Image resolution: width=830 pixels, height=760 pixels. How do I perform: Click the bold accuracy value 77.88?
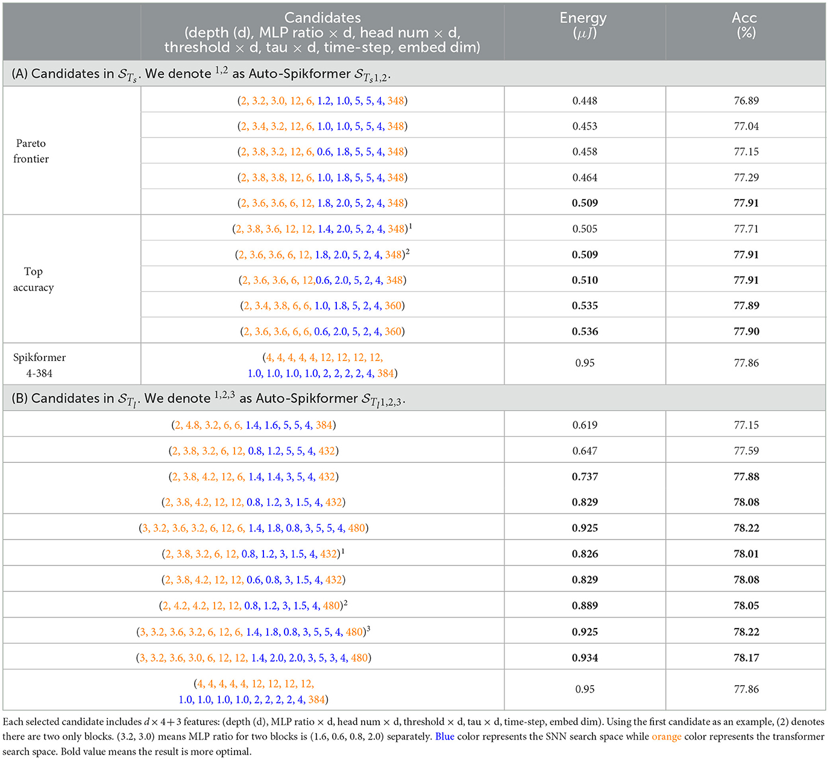coord(746,477)
